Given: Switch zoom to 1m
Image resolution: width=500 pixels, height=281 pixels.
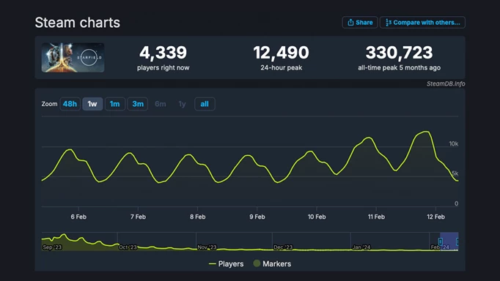Looking at the screenshot, I should coord(115,104).
